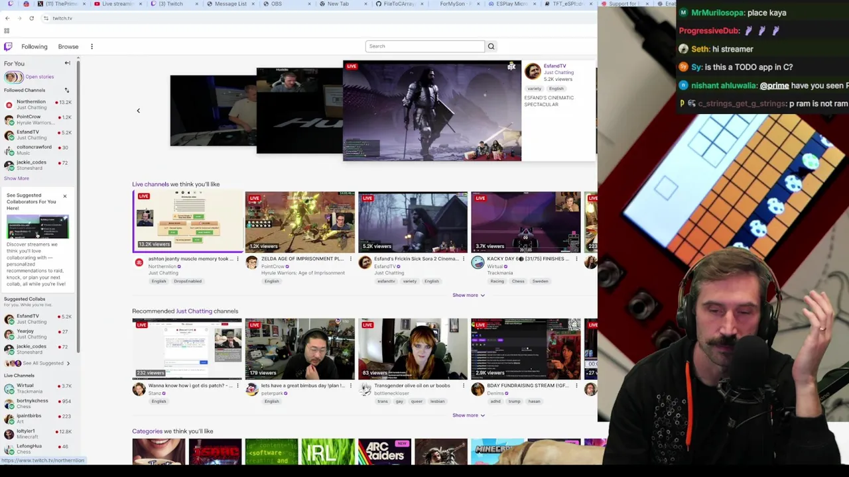Open Yearjoy in Suggested Collabs
The image size is (849, 477).
click(x=38, y=333)
